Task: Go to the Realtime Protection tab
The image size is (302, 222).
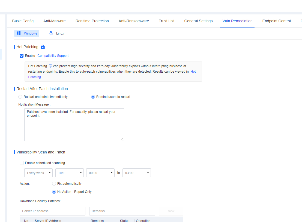Action: 92,21
